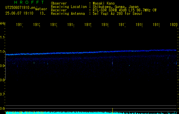Viewport: 179px width, 114px height.
Task: Click the 'meteor' label under the file name
Action: tap(41, 9)
